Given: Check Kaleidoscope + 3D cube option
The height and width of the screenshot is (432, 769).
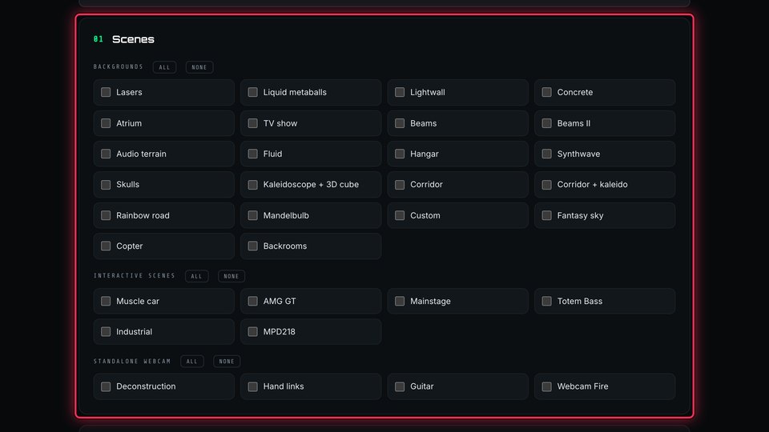Looking at the screenshot, I should [x=252, y=185].
